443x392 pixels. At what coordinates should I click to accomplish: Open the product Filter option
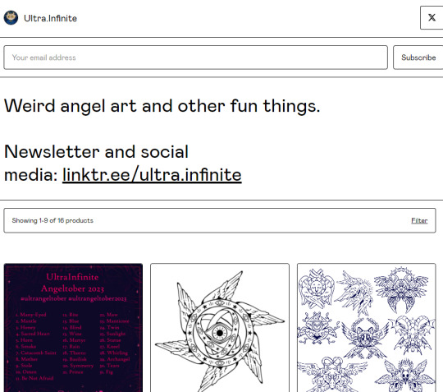(x=419, y=220)
